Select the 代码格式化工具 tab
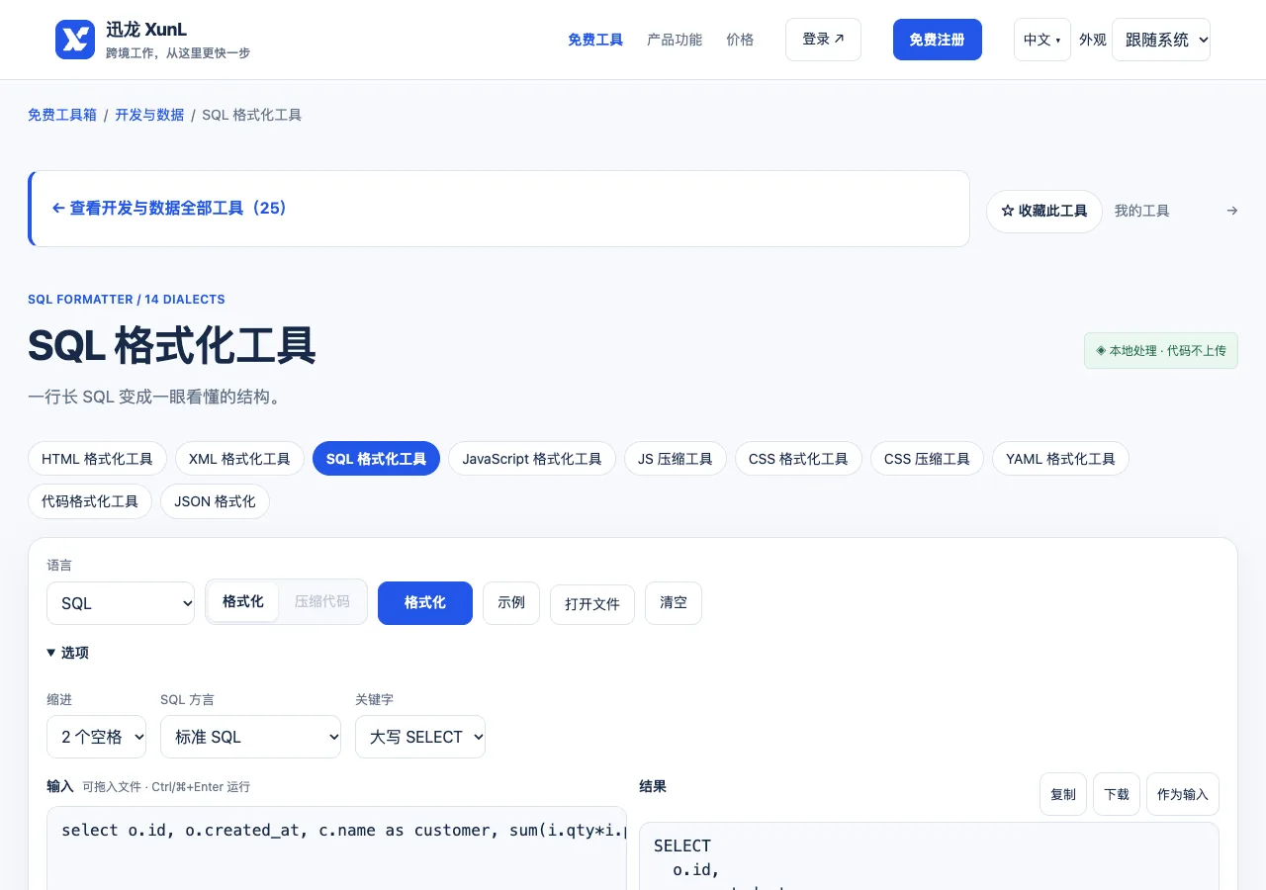The height and width of the screenshot is (890, 1266). tap(90, 501)
